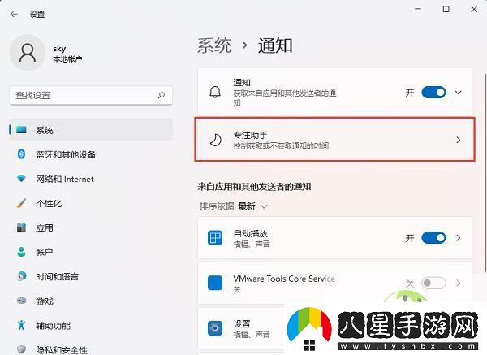Click the Bluetooth icon for 蓝牙和其他设备
The width and height of the screenshot is (487, 355).
(x=21, y=154)
